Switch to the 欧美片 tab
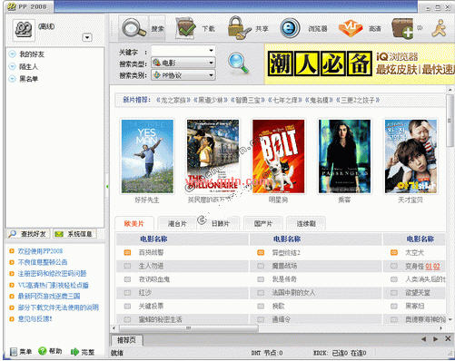The height and width of the screenshot is (361, 455). coord(134,224)
